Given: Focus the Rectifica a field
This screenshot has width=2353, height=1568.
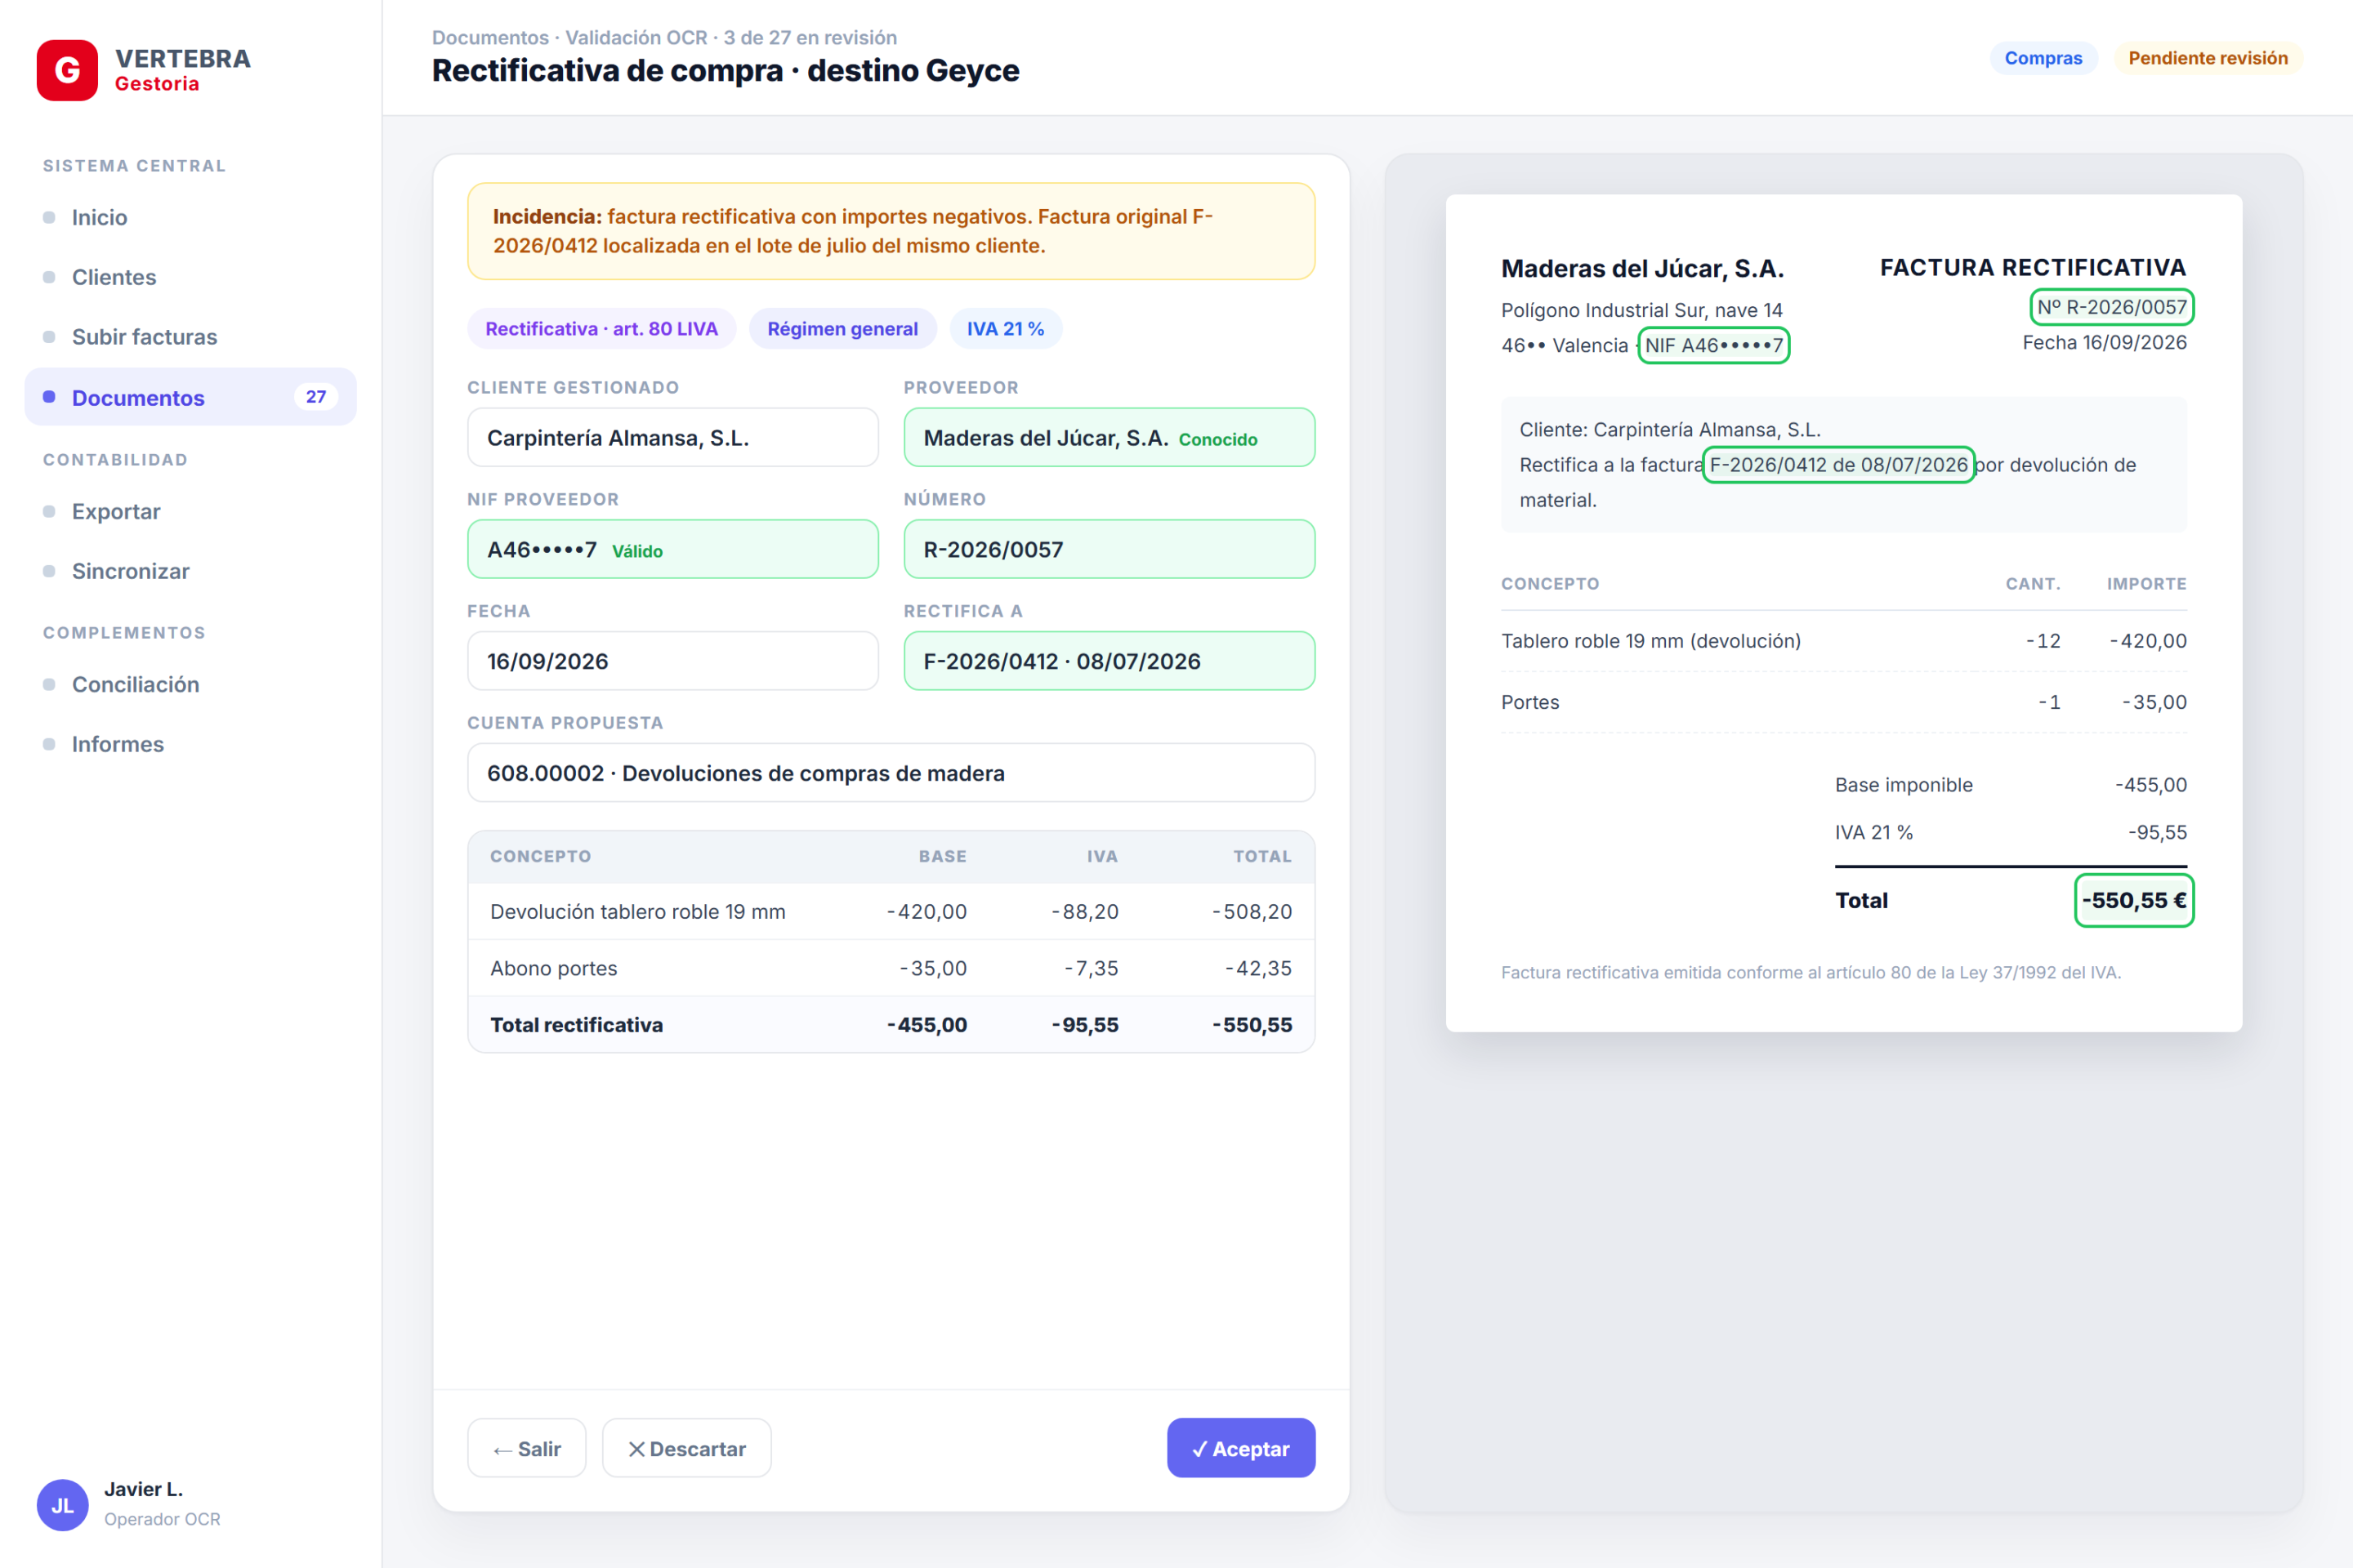Looking at the screenshot, I should [x=1110, y=661].
